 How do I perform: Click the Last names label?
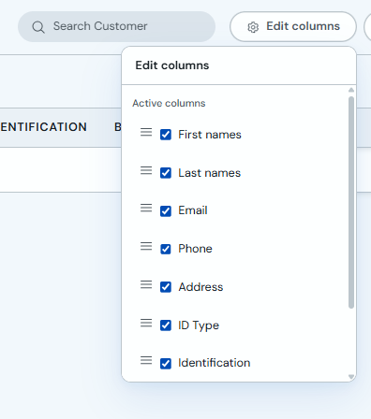click(210, 173)
